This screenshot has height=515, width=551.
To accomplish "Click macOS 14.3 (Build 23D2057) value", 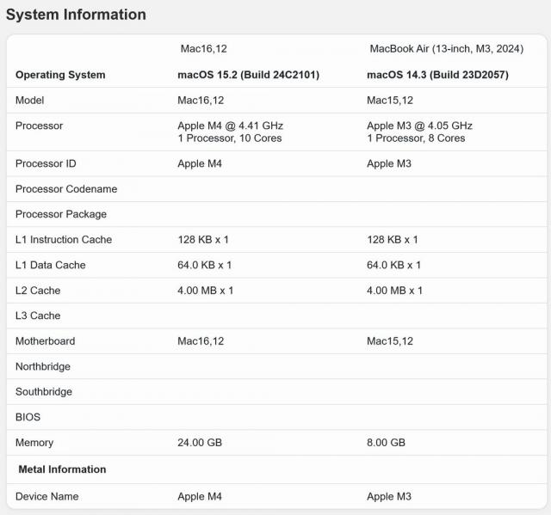I will 437,75.
